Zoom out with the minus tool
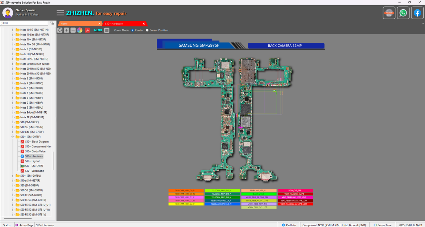Image resolution: width=425 pixels, height=227 pixels. click(x=73, y=30)
